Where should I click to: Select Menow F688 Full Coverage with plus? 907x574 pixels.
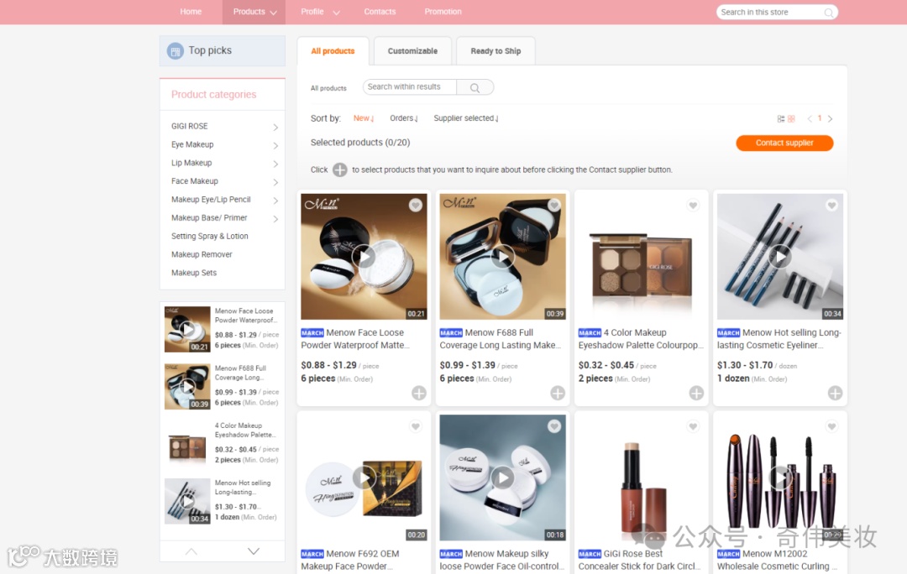pyautogui.click(x=558, y=393)
